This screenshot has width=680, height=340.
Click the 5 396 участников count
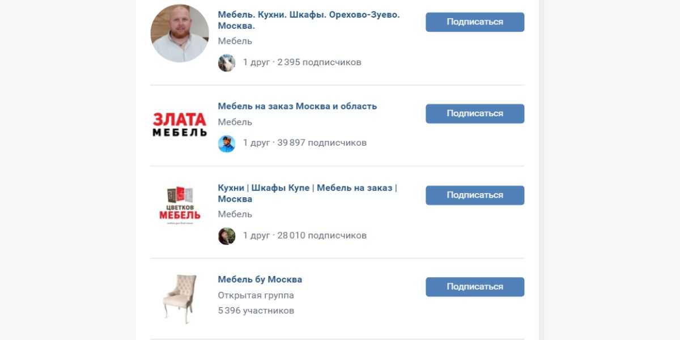click(x=256, y=311)
